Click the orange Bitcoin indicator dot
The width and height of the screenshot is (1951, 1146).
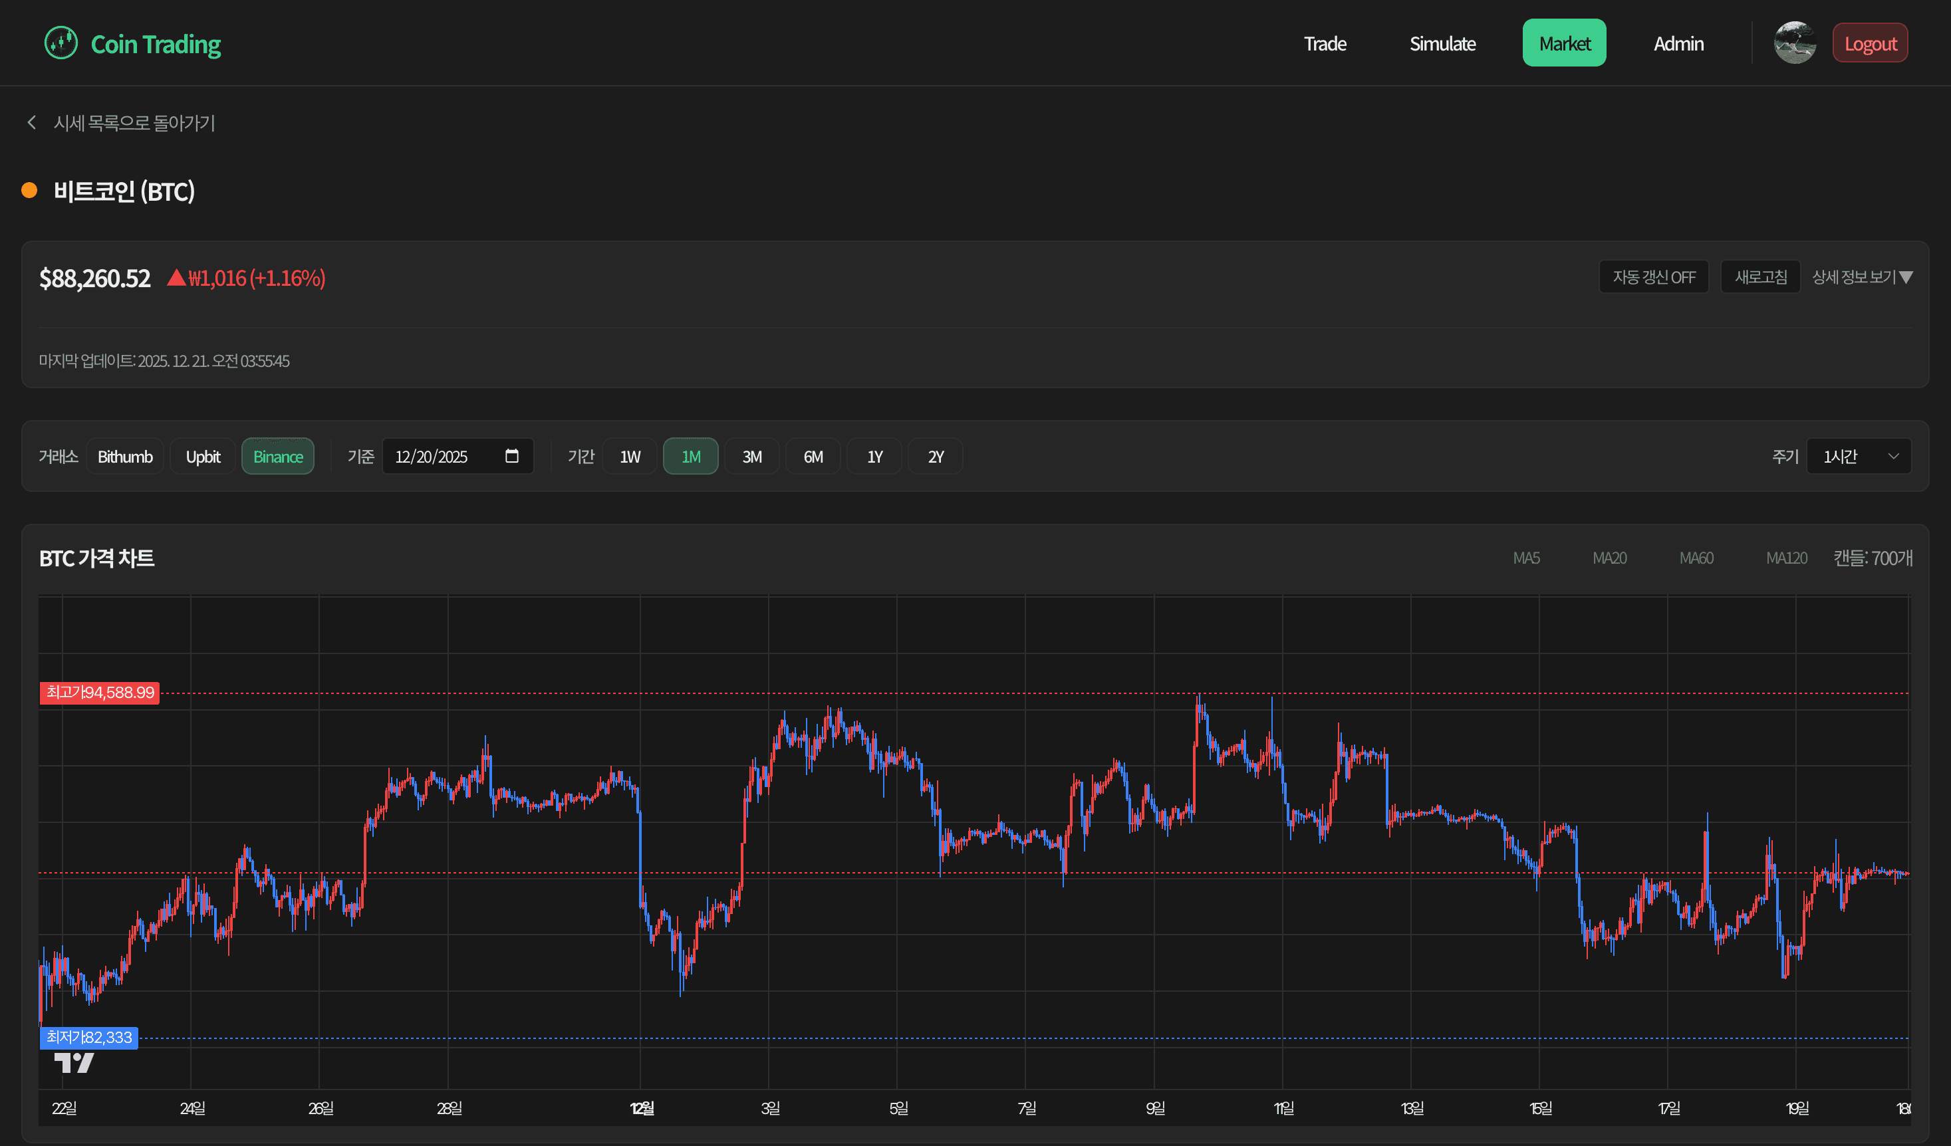(x=29, y=190)
